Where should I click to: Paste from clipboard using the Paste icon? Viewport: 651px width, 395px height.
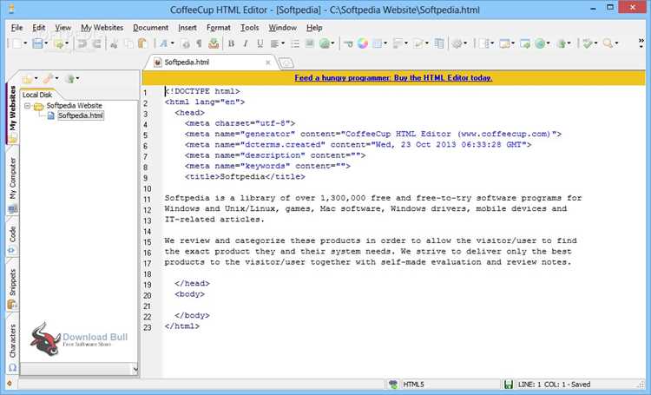(143, 43)
